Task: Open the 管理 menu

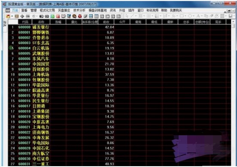Action: click(x=33, y=10)
